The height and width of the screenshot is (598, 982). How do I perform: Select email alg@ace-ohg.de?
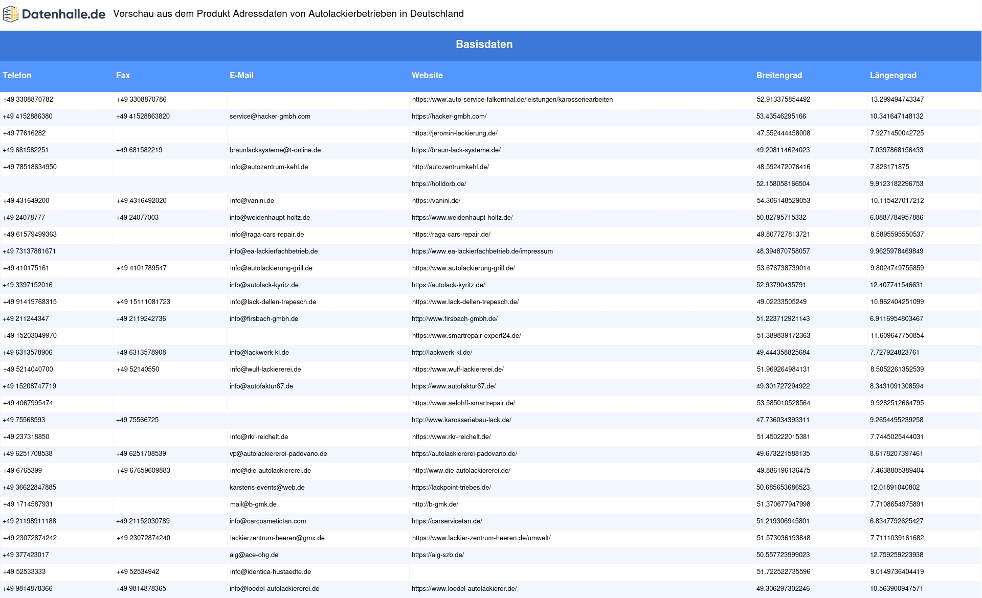[x=254, y=555]
